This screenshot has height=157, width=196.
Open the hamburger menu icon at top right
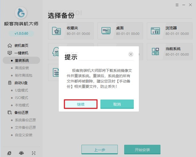point(177,5)
